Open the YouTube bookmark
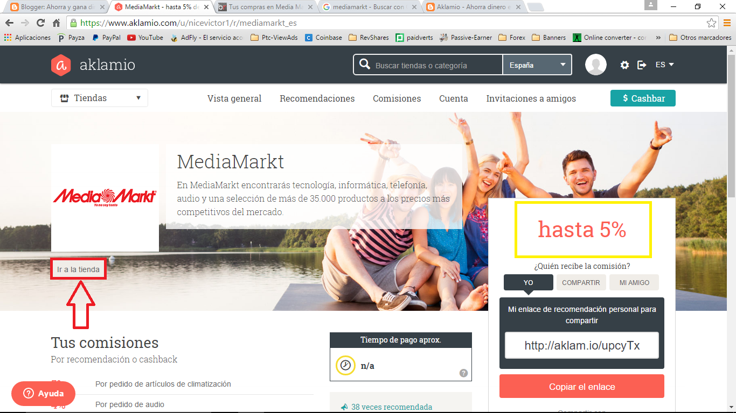Viewport: 736px width, 413px height. (x=145, y=38)
